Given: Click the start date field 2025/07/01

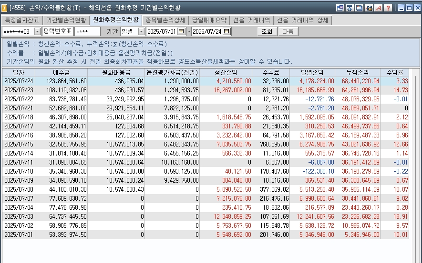Looking at the screenshot, I should coord(162,32).
